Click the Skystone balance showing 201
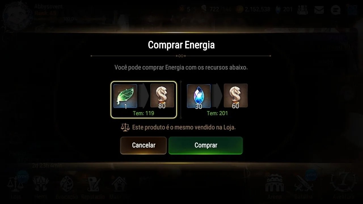363x204 pixels. (x=284, y=9)
